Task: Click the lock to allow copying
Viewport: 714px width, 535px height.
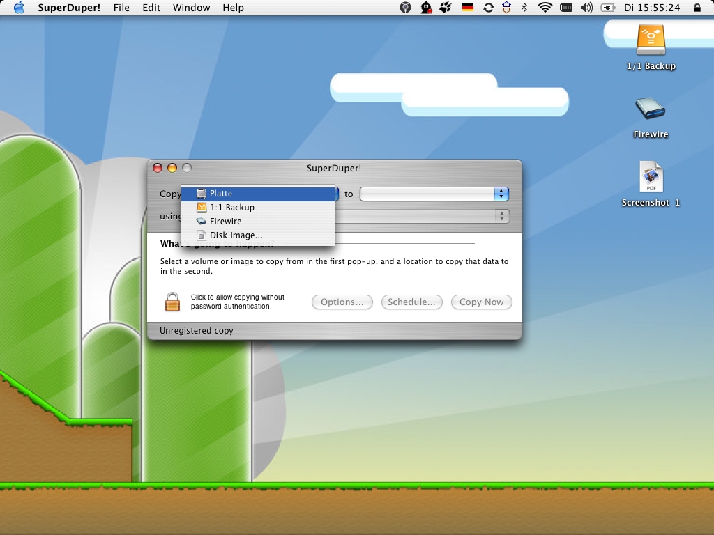Action: pyautogui.click(x=172, y=302)
